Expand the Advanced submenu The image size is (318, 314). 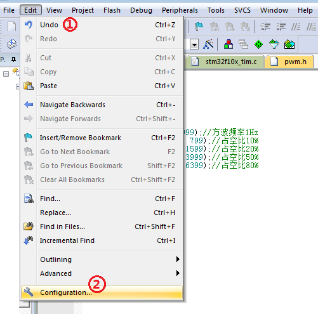click(102, 273)
